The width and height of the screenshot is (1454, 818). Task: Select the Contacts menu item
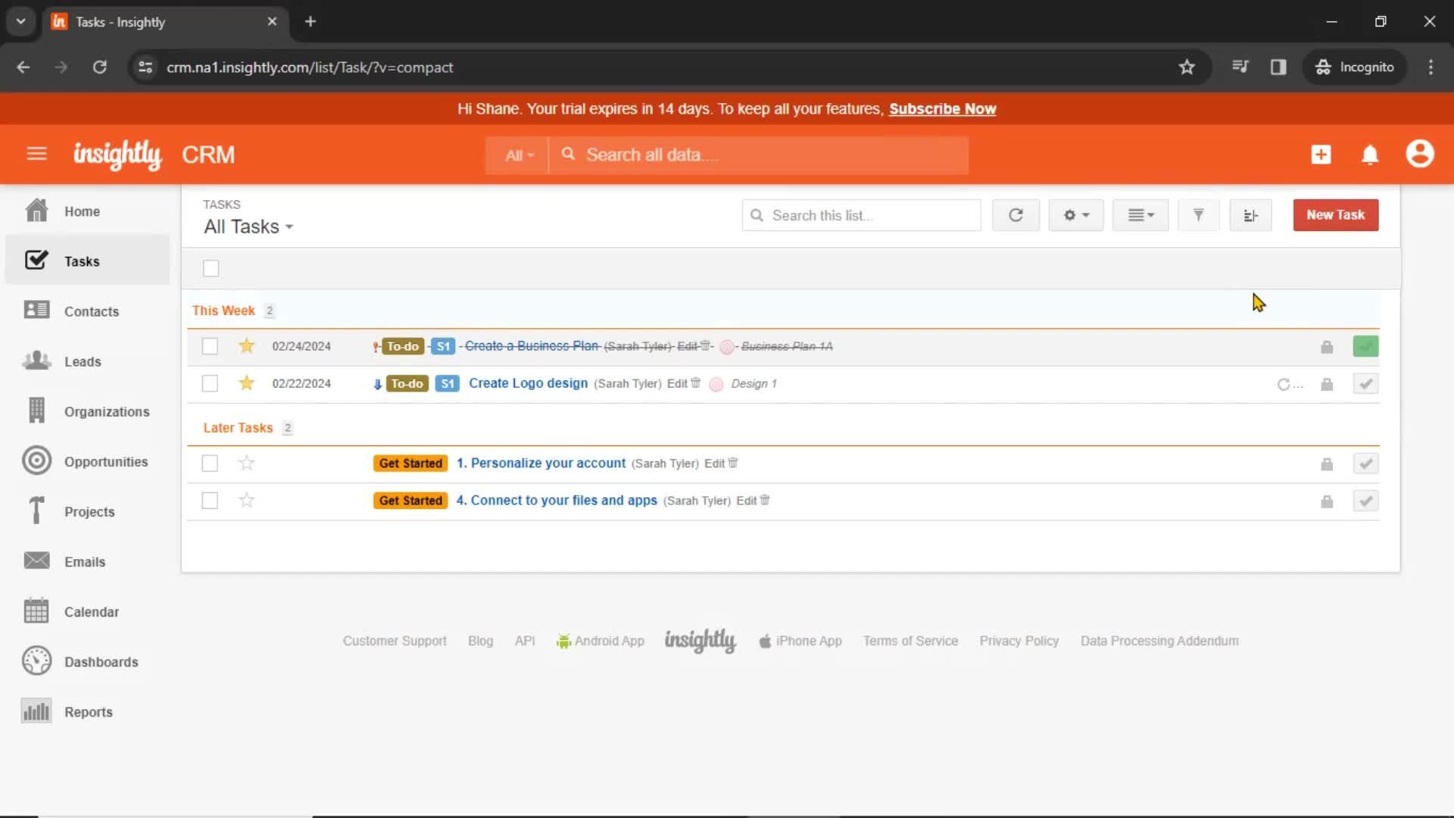click(x=92, y=311)
